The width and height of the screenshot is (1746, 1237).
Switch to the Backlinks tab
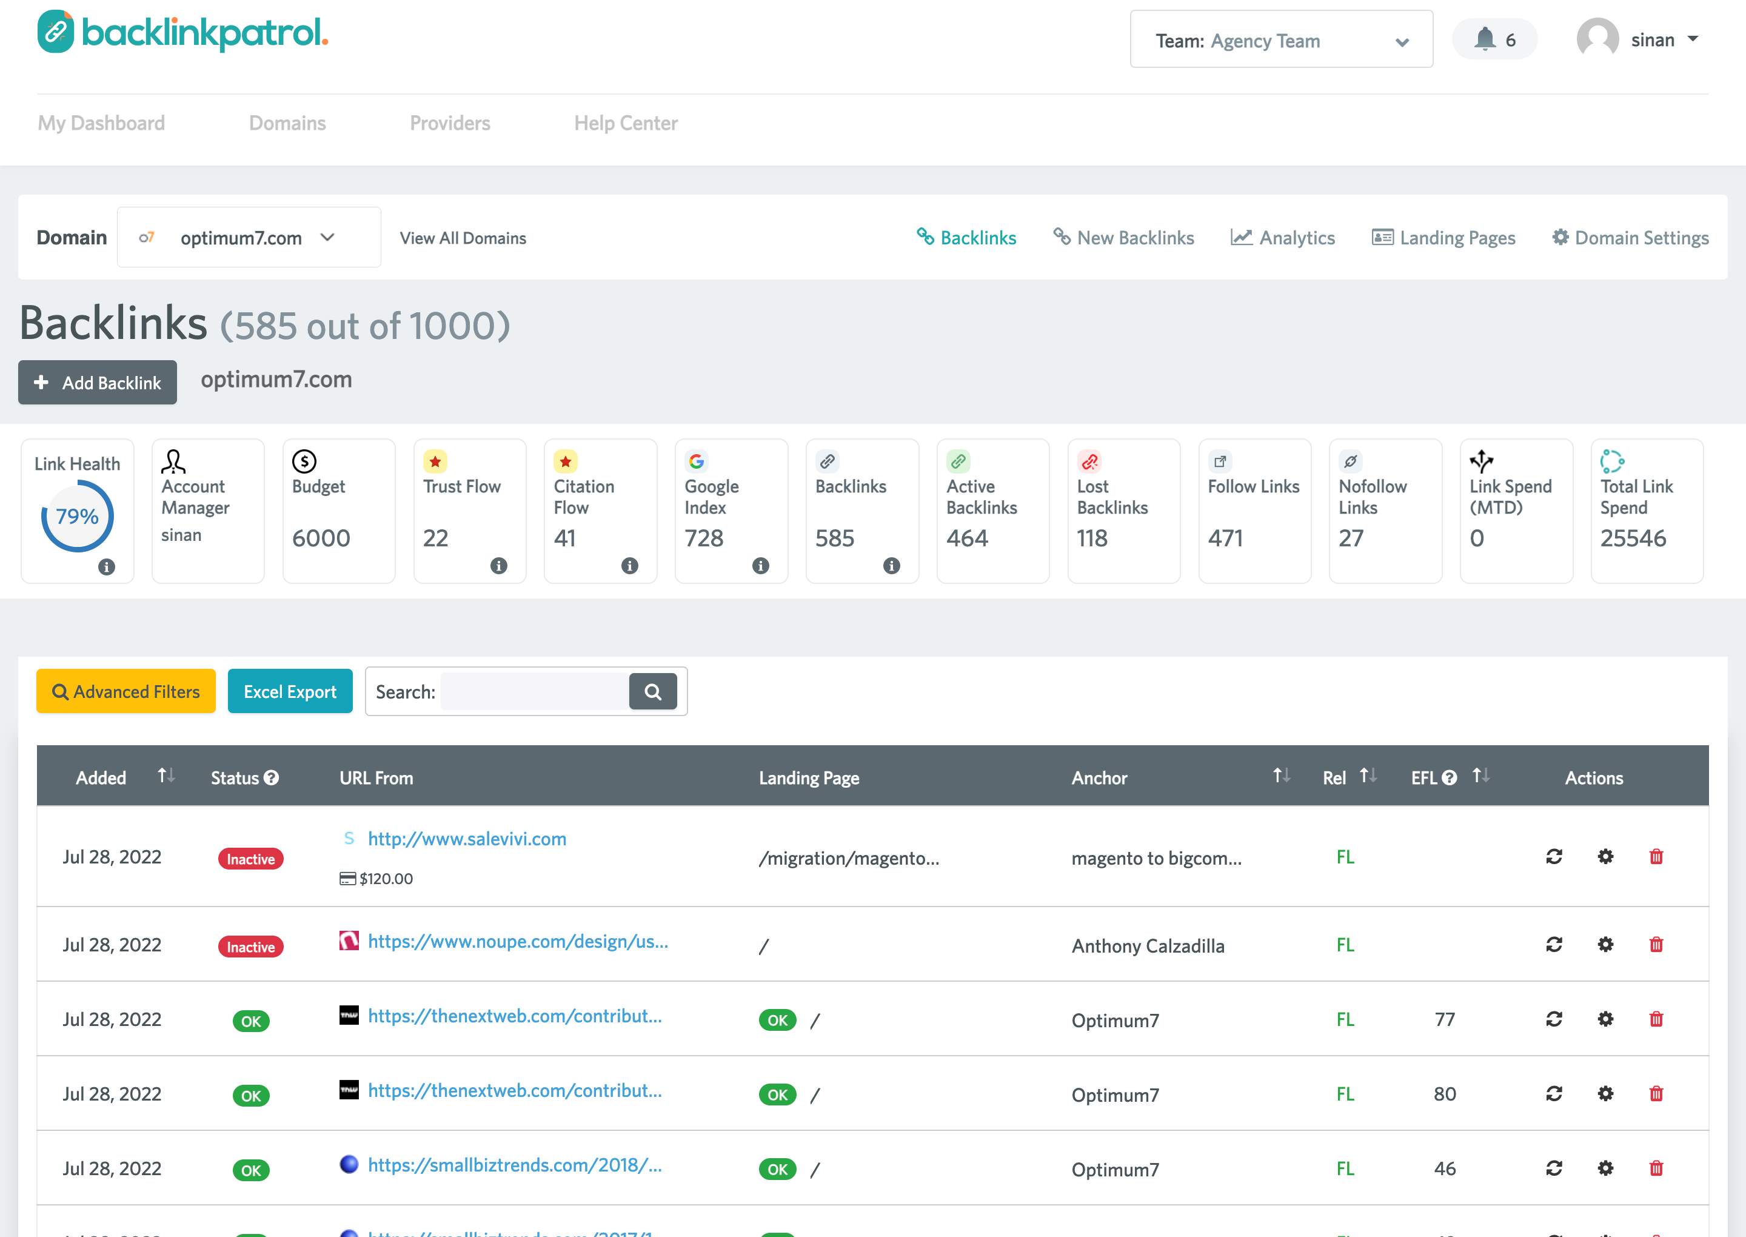click(966, 238)
